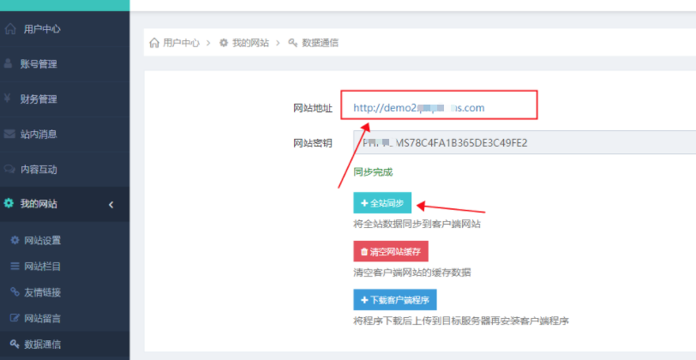This screenshot has width=696, height=360.
Task: Click the 同步完成 status text
Action: 374,172
